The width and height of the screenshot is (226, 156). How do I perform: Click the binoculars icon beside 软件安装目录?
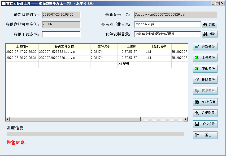coord(205,34)
